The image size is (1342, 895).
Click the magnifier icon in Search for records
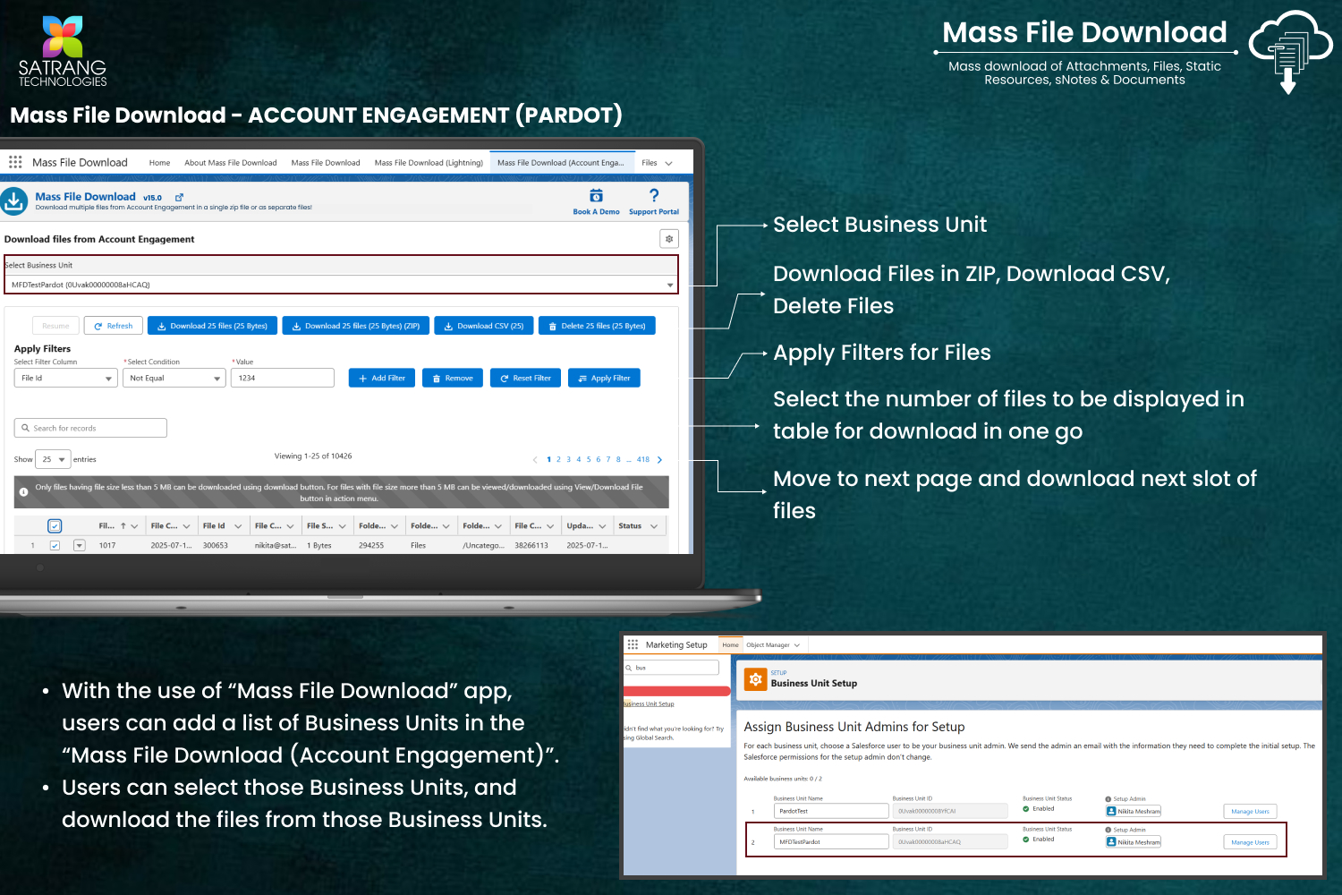click(x=26, y=428)
